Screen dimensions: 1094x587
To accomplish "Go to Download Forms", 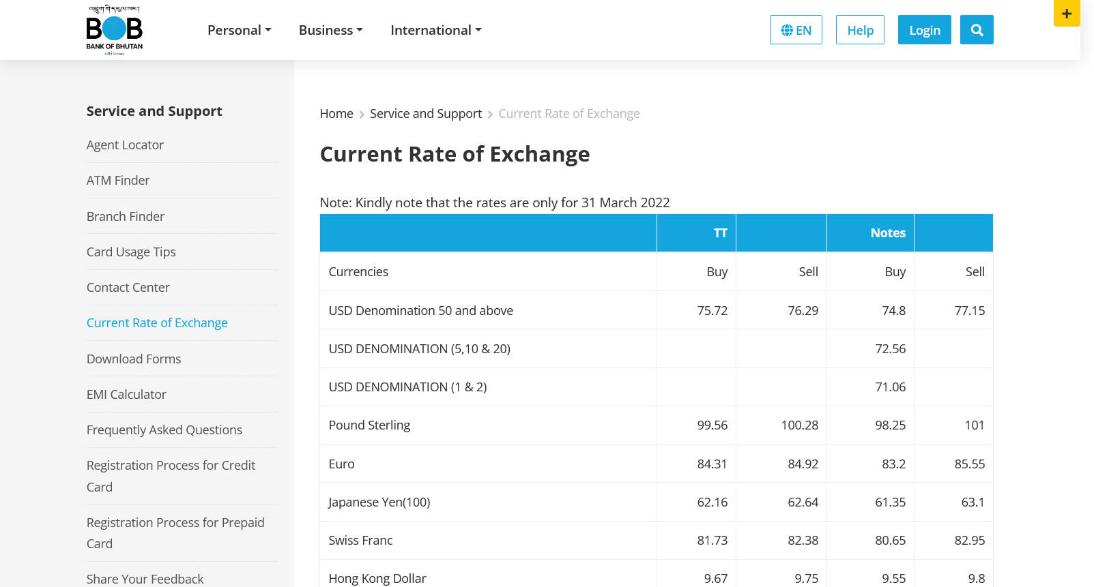I will pyautogui.click(x=134, y=359).
